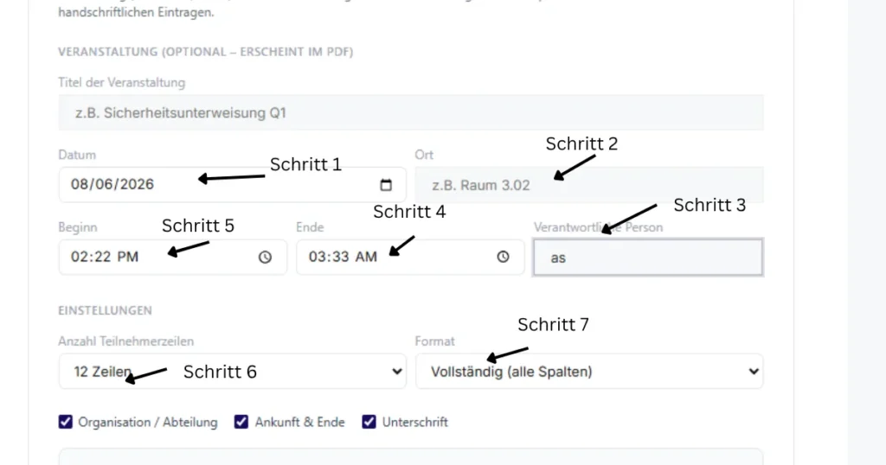Select the minutes 33 in the Ende time

tap(341, 257)
